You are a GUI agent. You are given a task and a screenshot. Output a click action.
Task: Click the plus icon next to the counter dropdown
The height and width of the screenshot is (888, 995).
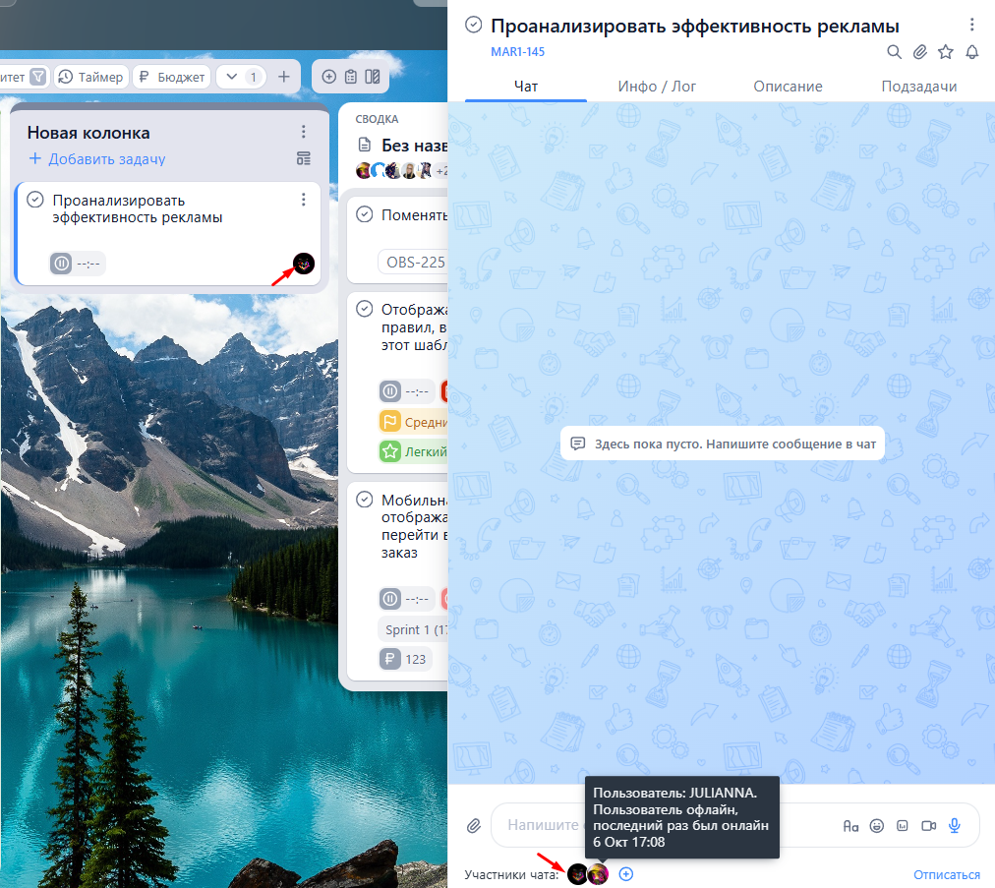[x=283, y=77]
